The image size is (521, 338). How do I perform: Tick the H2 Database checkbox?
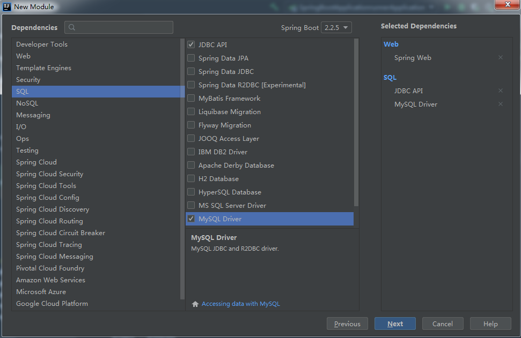coord(191,179)
